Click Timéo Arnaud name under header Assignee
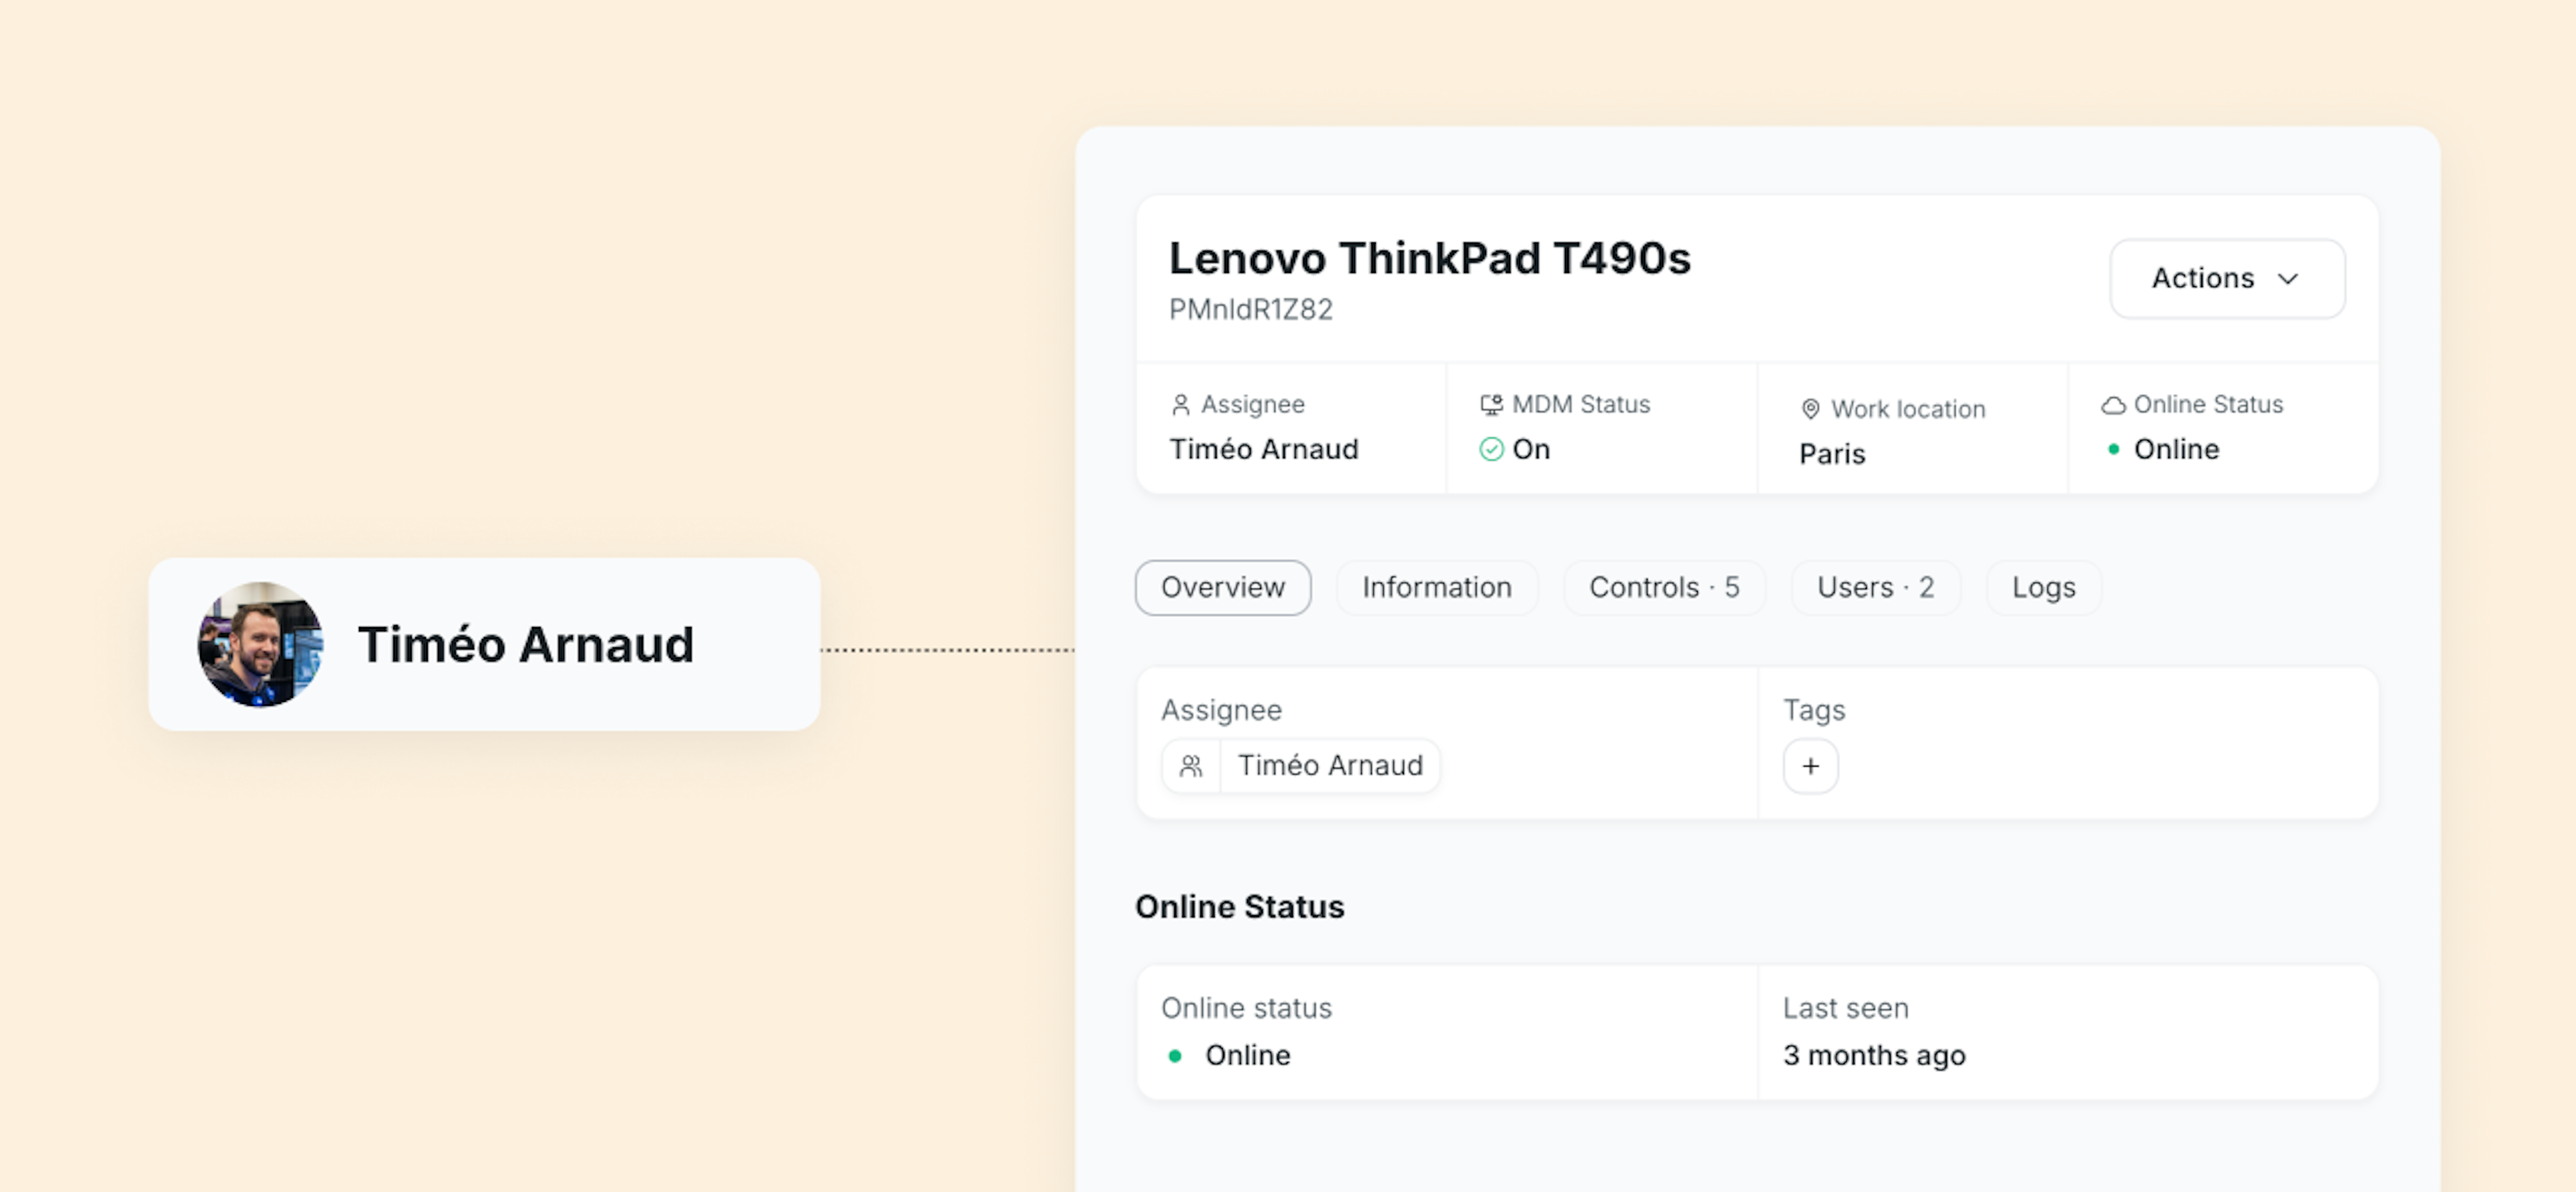This screenshot has height=1192, width=2576. (1264, 450)
